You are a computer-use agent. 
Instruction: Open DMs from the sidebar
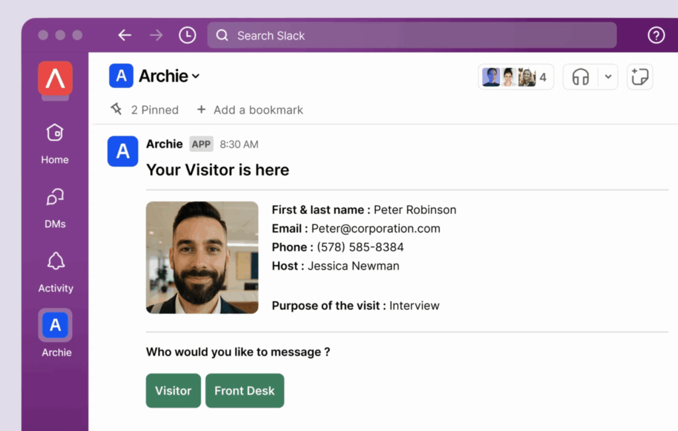[54, 205]
